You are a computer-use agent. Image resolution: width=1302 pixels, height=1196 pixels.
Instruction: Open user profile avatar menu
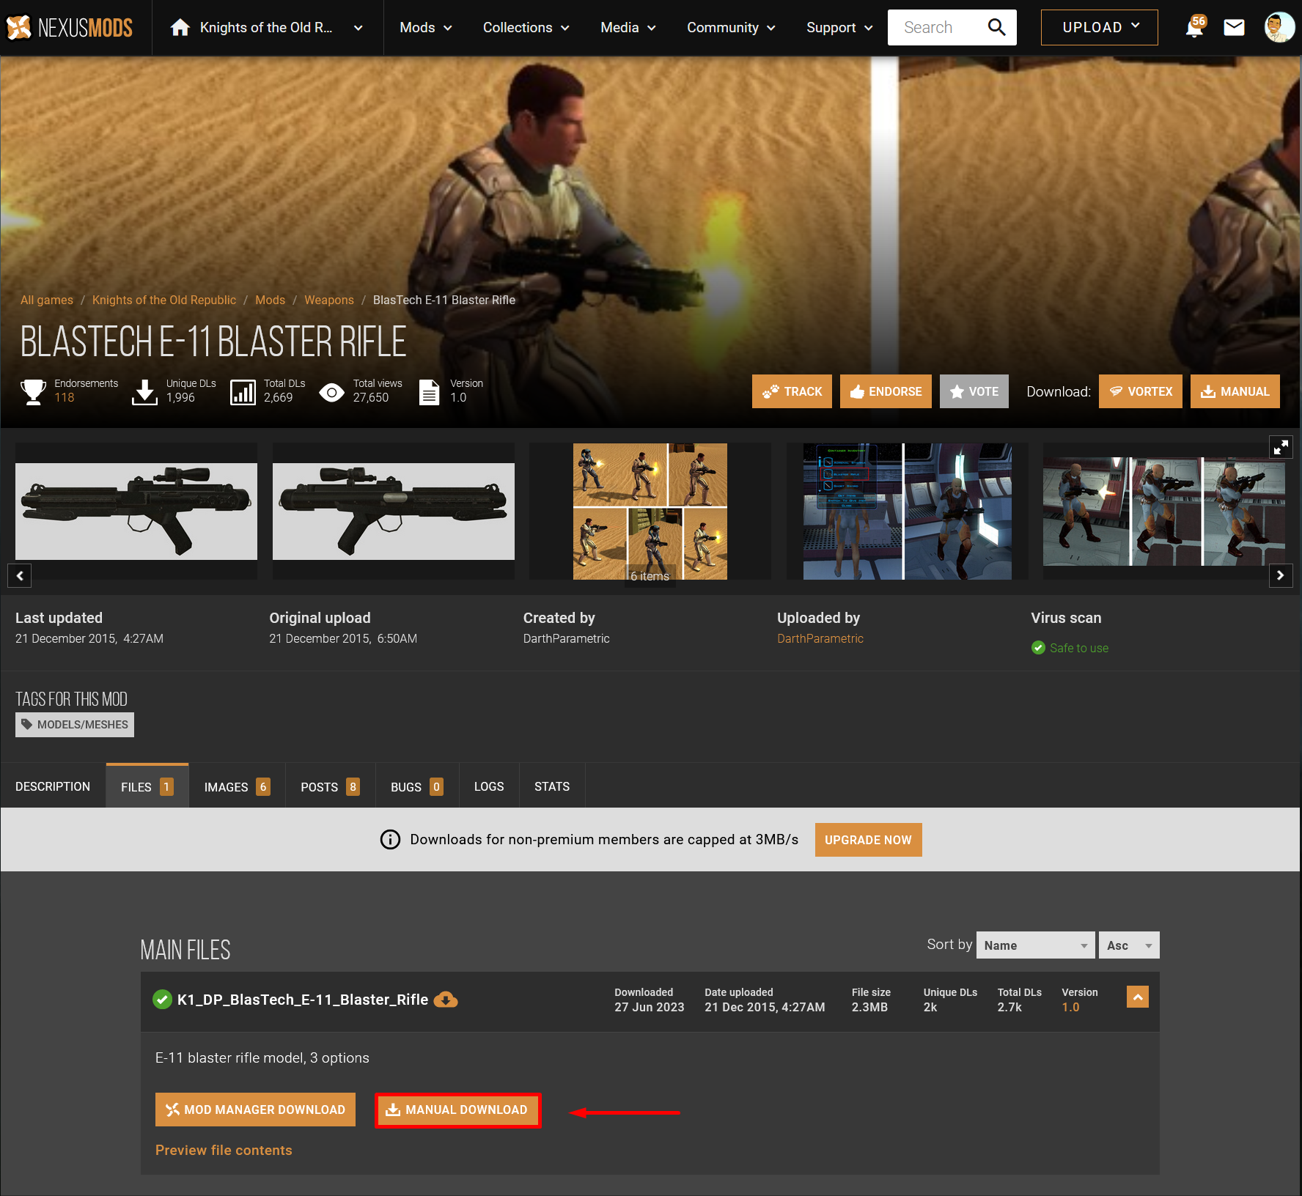(1279, 28)
